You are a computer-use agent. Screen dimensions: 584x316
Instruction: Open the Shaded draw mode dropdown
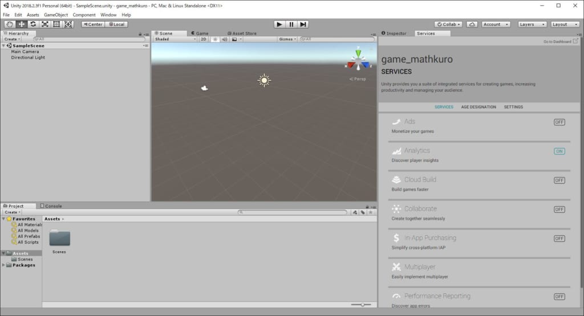tap(175, 39)
